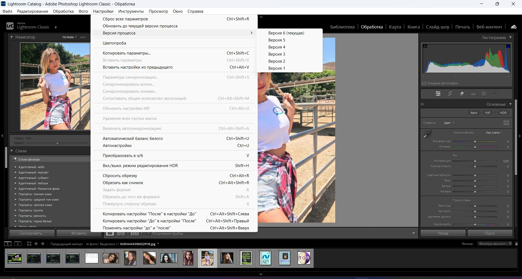The width and height of the screenshot is (522, 279).
Task: Expand 'Портреты: темная кожа' preset group
Action: pyautogui.click(x=15, y=194)
